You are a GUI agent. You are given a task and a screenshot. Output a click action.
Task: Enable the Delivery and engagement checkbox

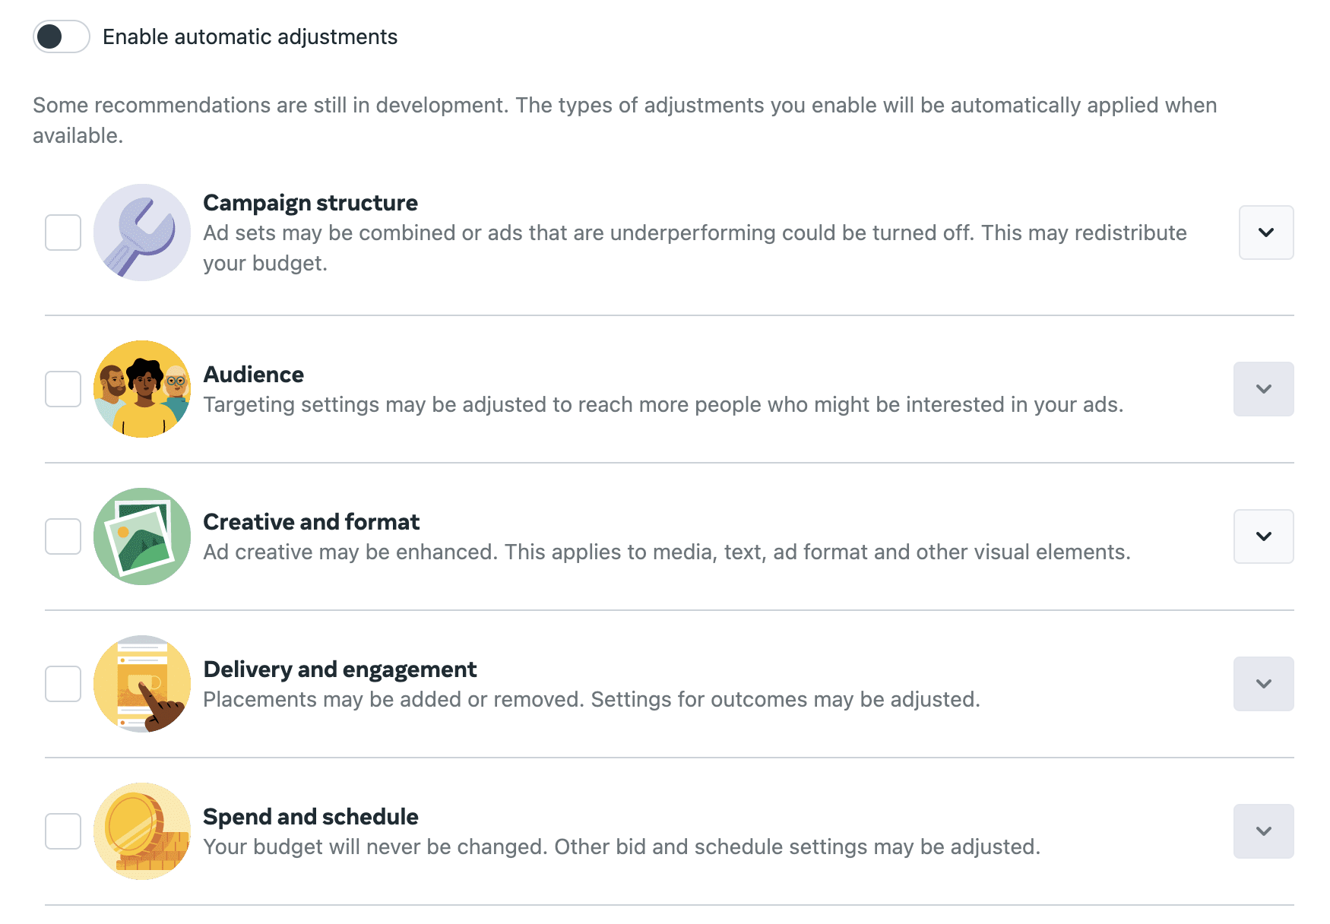tap(63, 684)
